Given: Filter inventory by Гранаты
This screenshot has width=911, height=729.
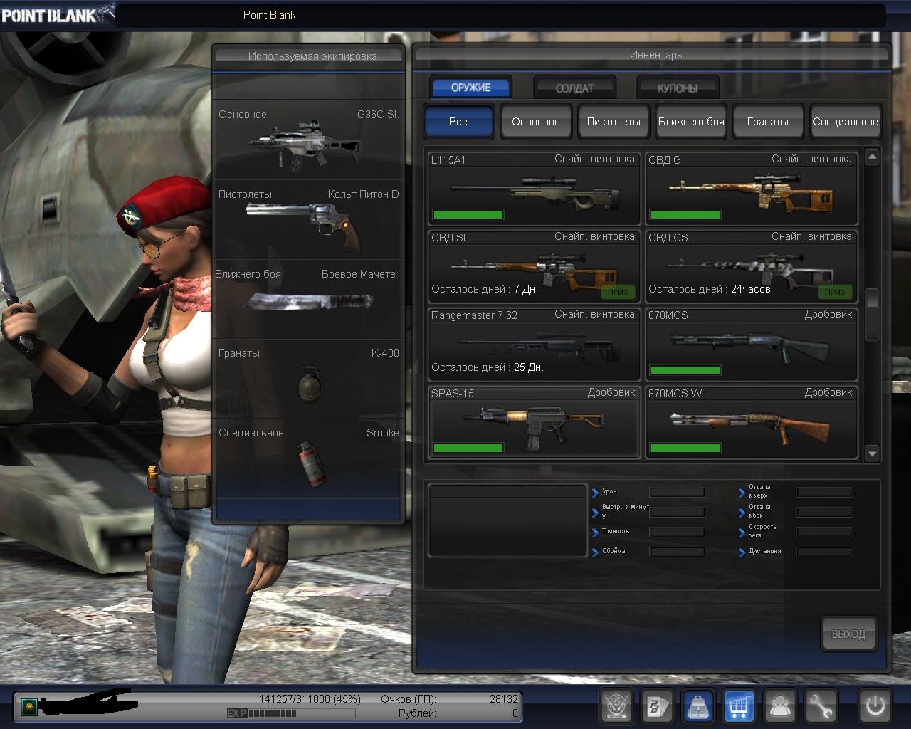Looking at the screenshot, I should click(768, 121).
